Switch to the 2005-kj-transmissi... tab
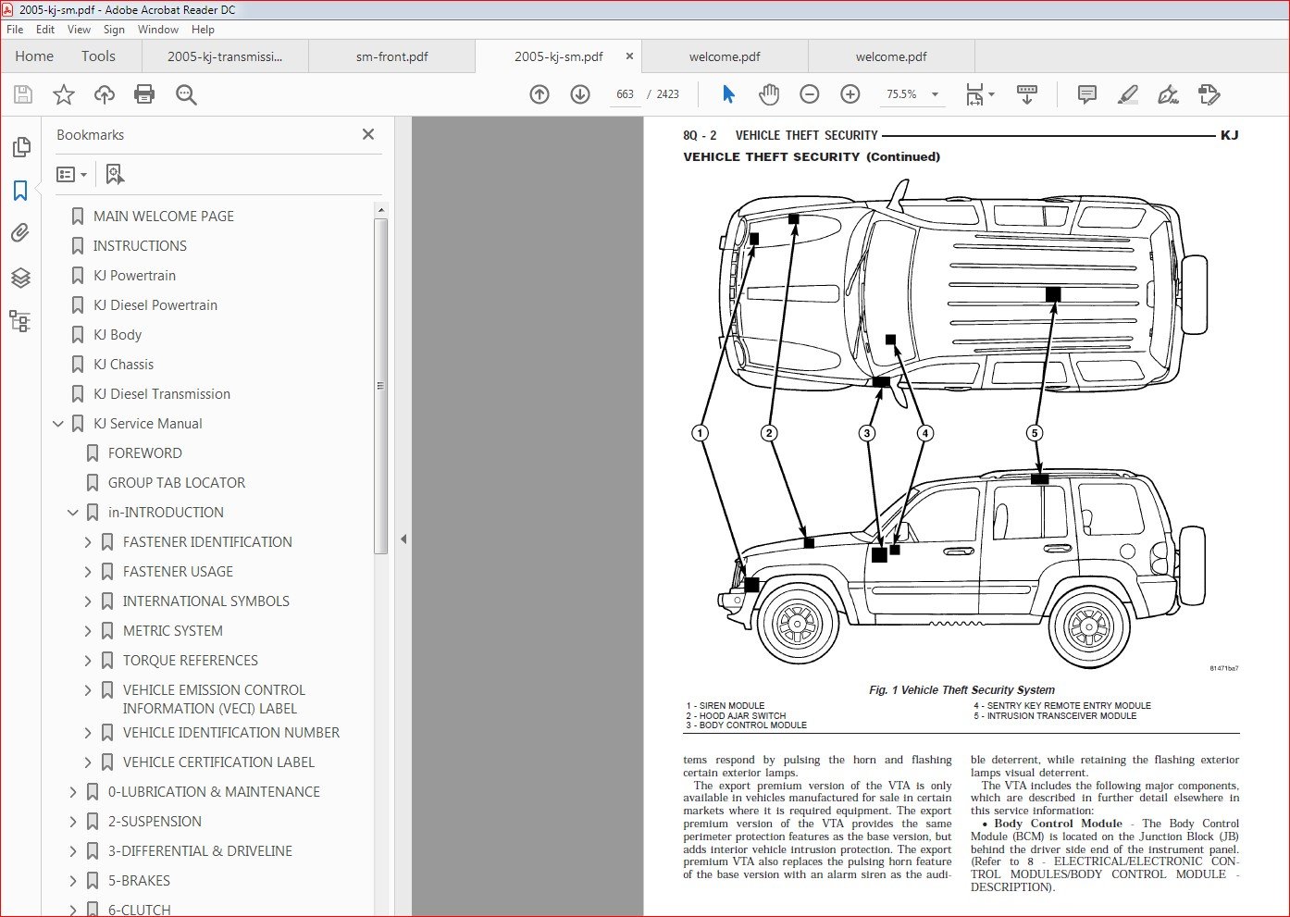 225,56
